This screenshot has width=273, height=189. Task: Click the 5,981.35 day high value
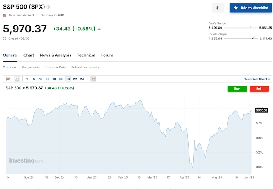(265, 28)
